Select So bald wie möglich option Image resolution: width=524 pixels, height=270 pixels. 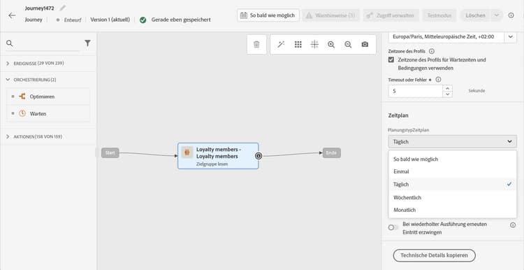[x=453, y=159]
